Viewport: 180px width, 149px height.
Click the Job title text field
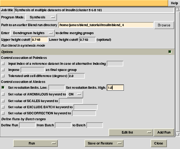point(94,10)
